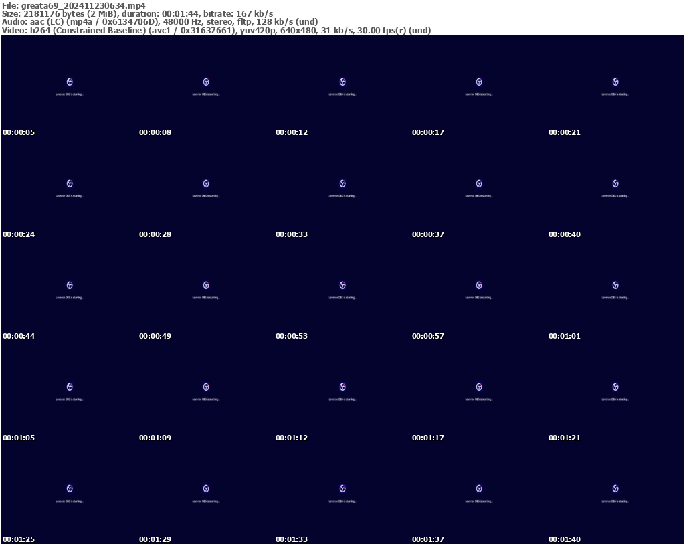Select the 00:01:37 timestamp label
This screenshot has height=544, width=685.
(428, 539)
